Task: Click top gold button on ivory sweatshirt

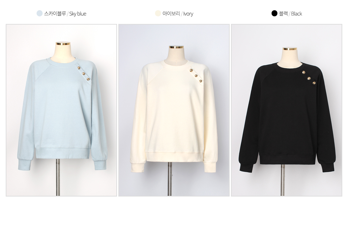Action: tap(191, 70)
